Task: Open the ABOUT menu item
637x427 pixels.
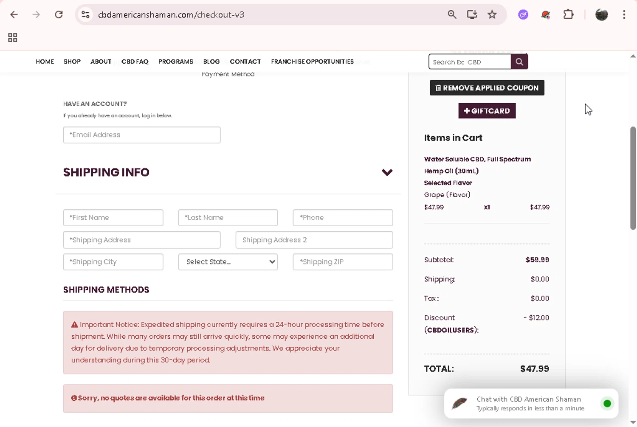Action: 101,62
